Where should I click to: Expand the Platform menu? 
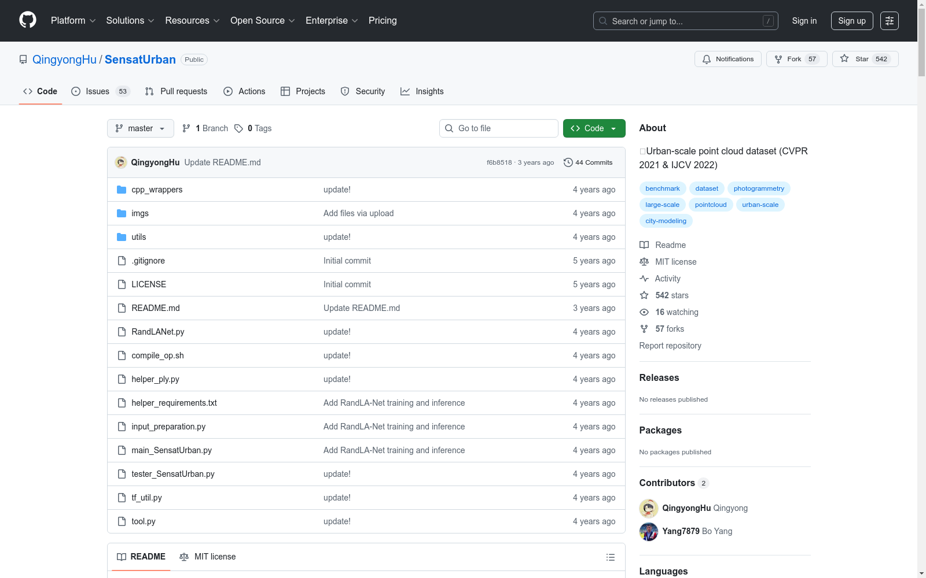[74, 20]
